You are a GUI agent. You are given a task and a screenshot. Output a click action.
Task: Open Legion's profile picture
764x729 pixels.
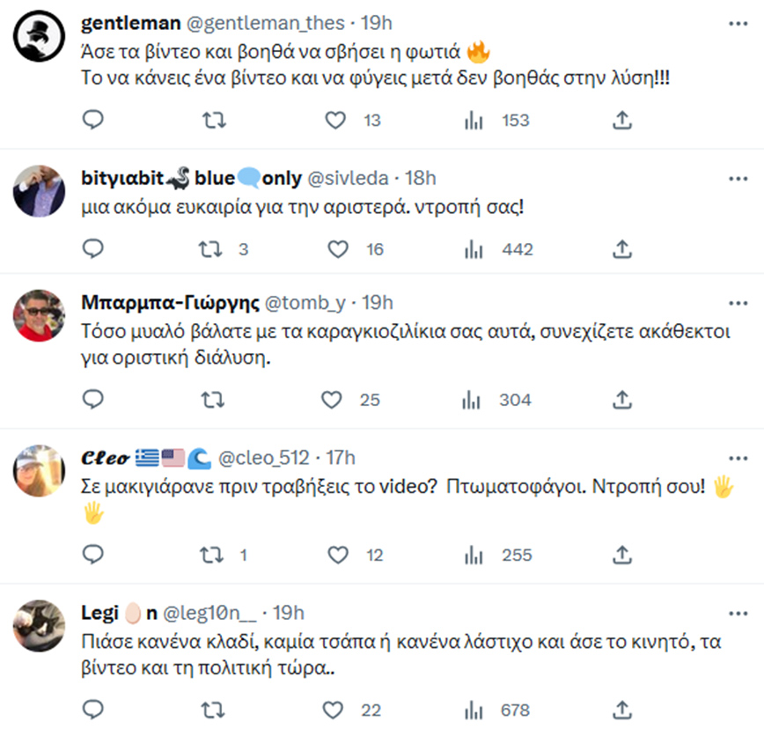click(39, 625)
